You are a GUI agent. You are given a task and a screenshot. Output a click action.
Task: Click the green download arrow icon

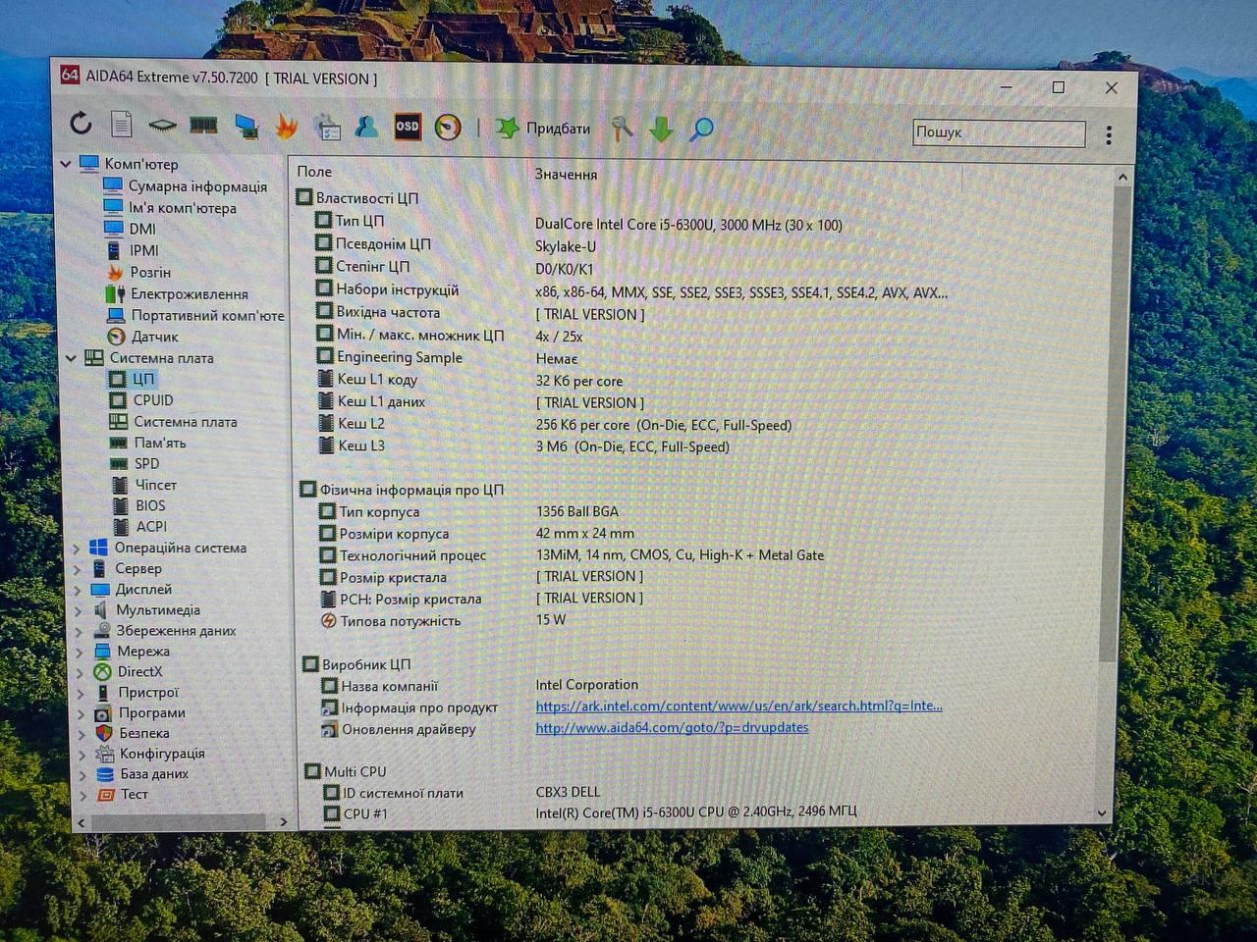(661, 129)
